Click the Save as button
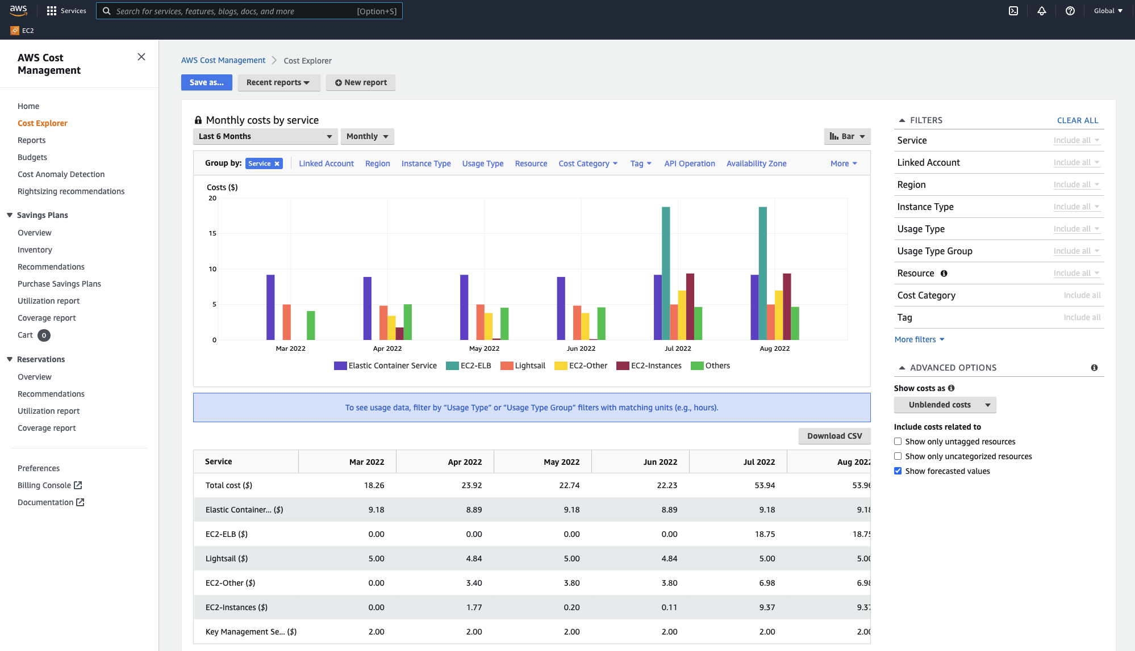This screenshot has width=1135, height=651. point(206,82)
